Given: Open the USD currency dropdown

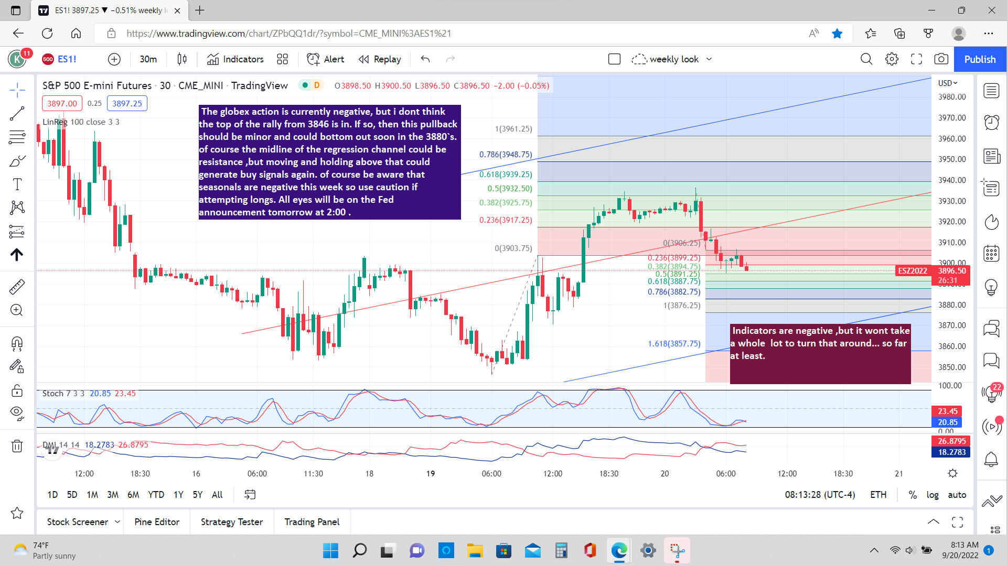Looking at the screenshot, I should (x=948, y=83).
